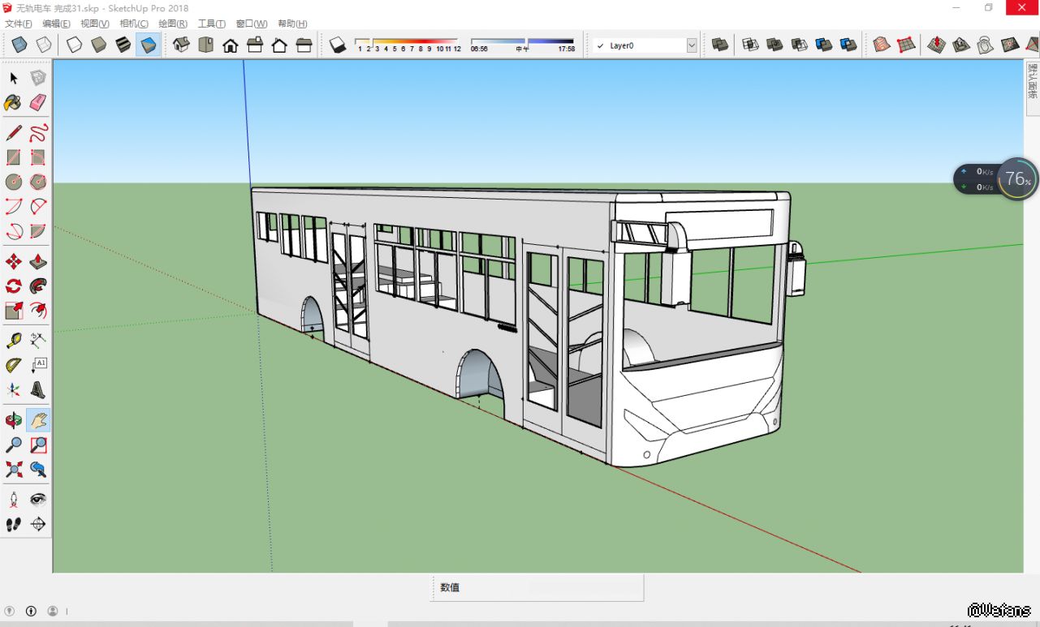
Task: Open the 相机(C) menu
Action: 134,24
